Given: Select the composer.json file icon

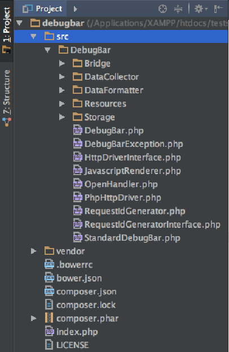Looking at the screenshot, I should 49,291.
